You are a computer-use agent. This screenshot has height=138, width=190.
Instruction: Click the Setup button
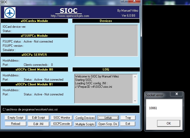(108, 118)
